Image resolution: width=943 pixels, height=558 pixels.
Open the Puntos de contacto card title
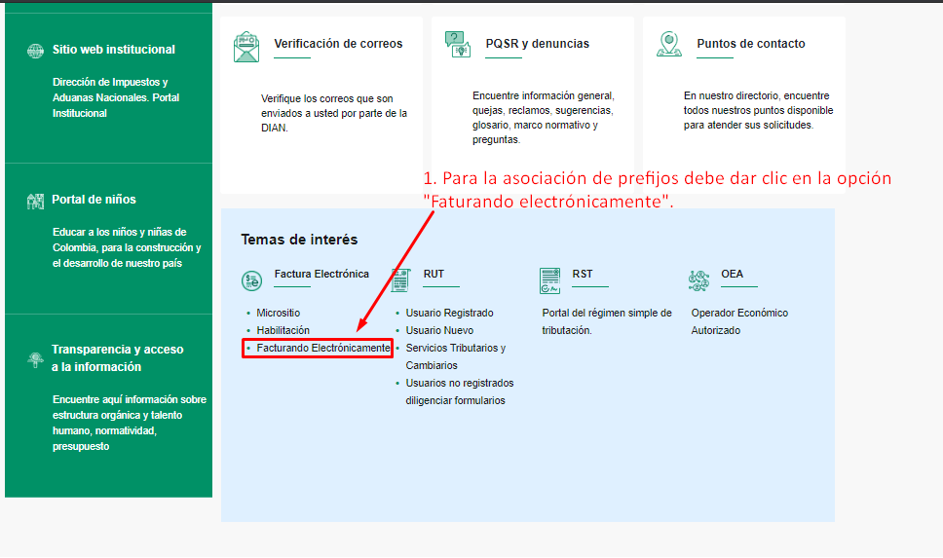[x=750, y=43]
